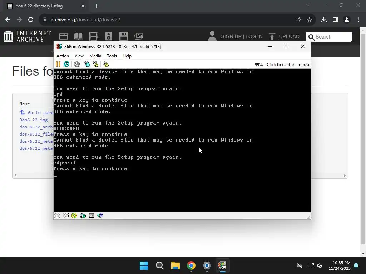Send Ctrl+Alt+Del to the emulated PC
Image resolution: width=366 pixels, height=274 pixels.
87,64
